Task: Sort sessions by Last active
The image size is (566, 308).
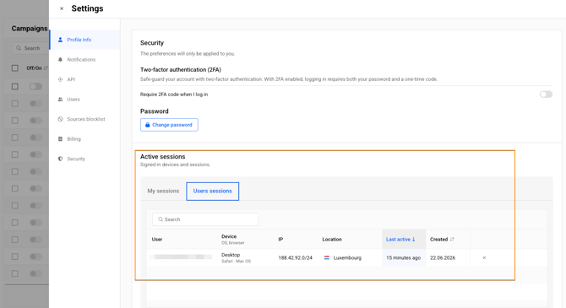Action: [x=404, y=239]
